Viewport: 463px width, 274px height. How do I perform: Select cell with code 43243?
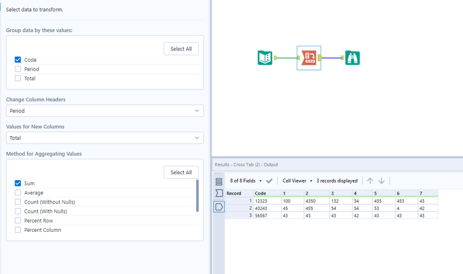coord(267,208)
